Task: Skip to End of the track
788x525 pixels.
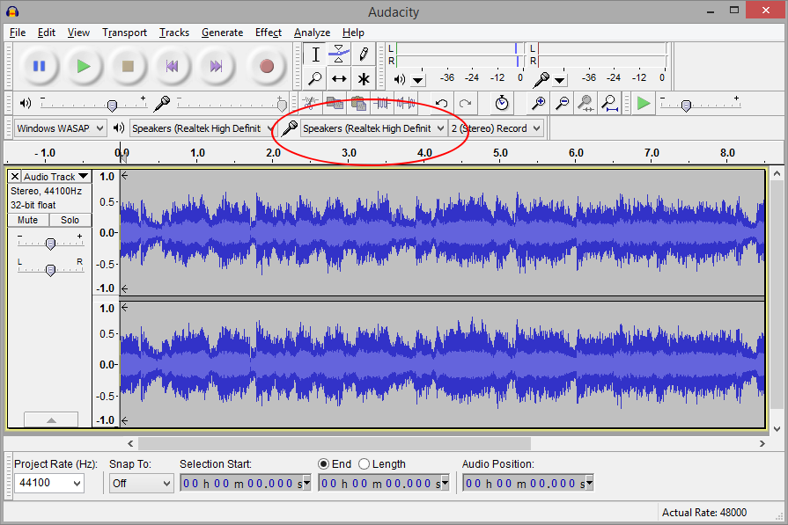Action: (x=216, y=66)
